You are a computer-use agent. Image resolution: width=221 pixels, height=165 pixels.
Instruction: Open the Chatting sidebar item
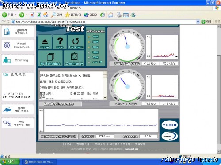pyautogui.click(x=18, y=60)
